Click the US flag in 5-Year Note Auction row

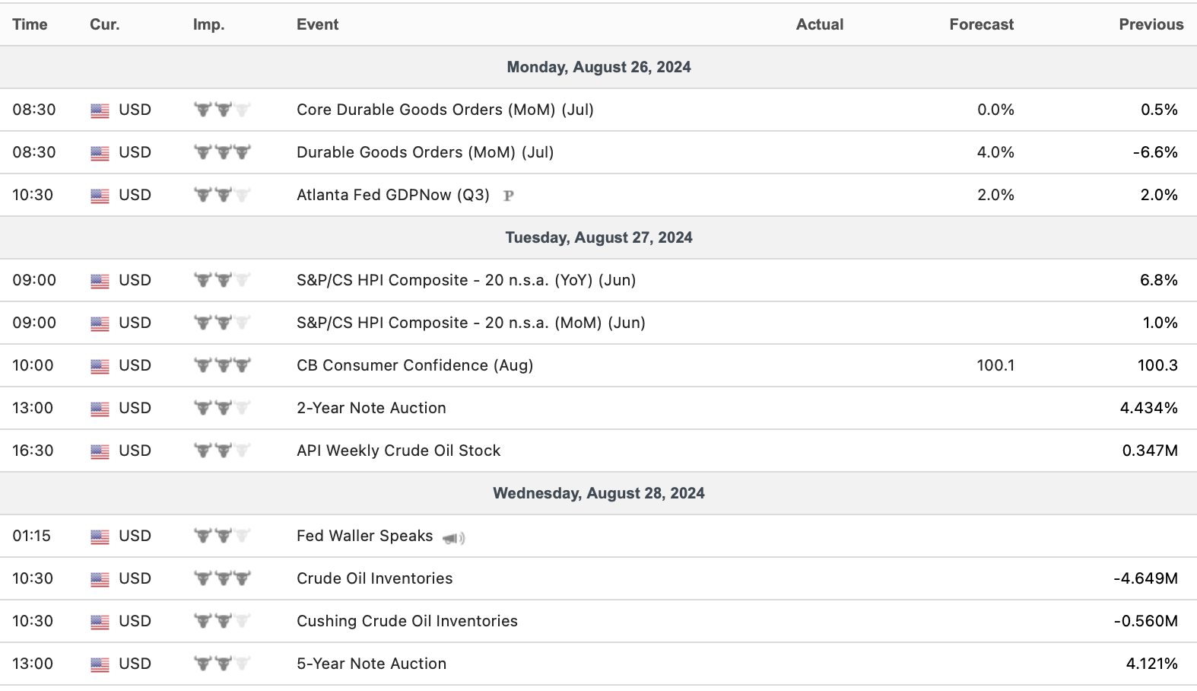(x=100, y=664)
